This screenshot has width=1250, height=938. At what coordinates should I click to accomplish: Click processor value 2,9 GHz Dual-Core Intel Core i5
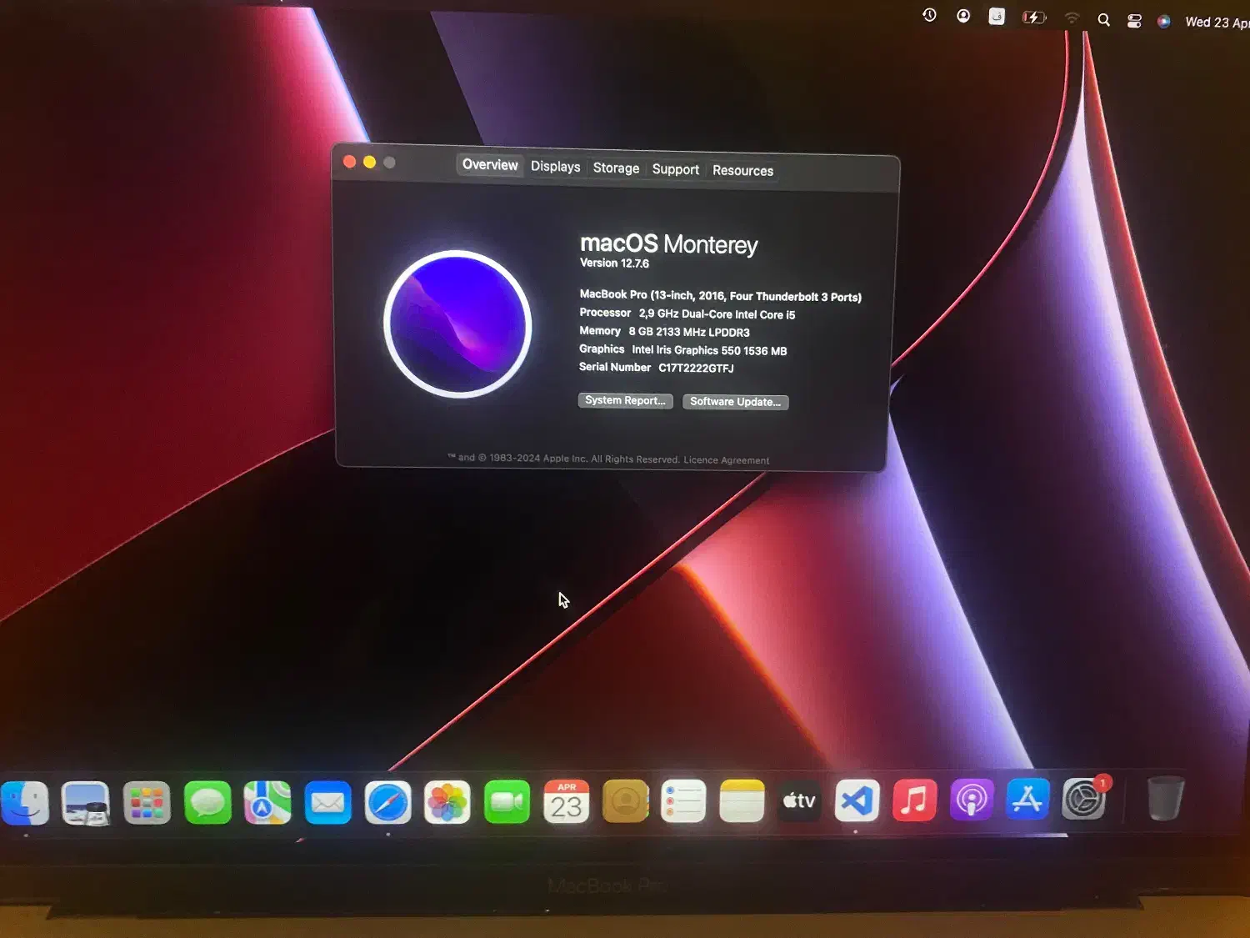(717, 314)
